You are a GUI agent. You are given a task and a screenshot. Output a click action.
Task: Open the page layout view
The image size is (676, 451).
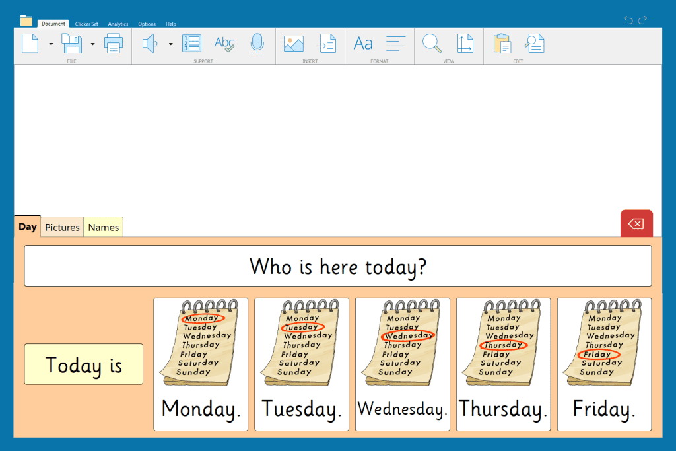(465, 44)
